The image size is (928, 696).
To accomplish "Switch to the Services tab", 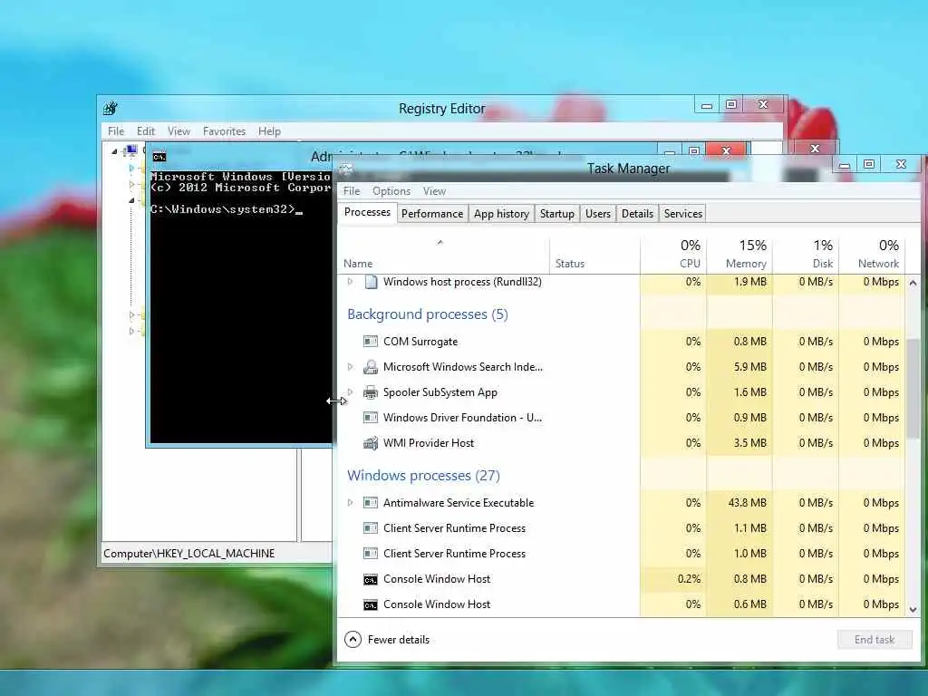I will (683, 214).
